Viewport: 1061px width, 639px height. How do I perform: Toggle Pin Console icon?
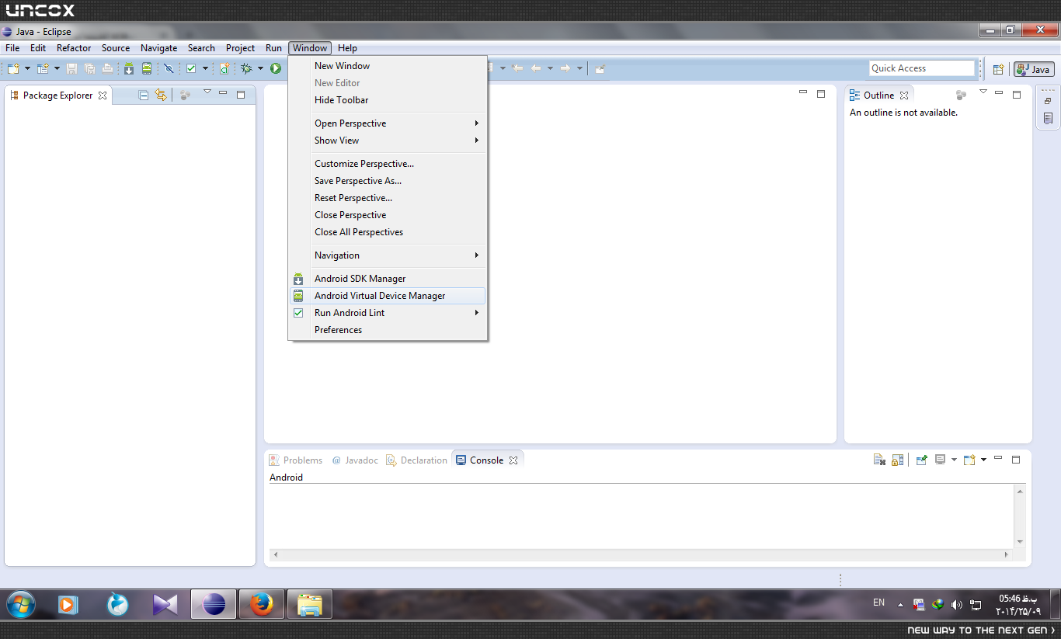point(921,460)
